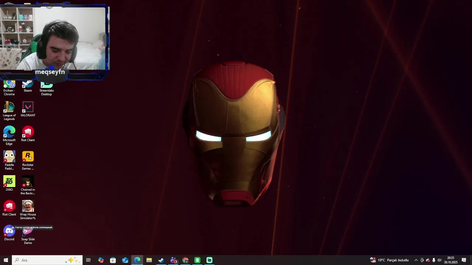Screen dimensions: 472x265
Task: Select the 2XKO desktop icon
Action: [9, 183]
